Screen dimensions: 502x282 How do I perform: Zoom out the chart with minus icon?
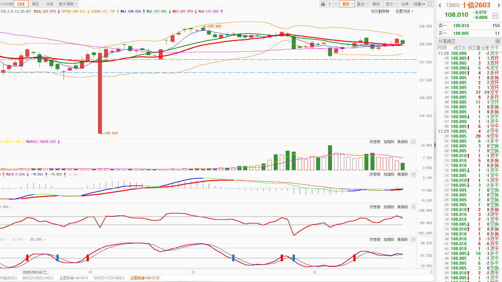tap(336, 4)
